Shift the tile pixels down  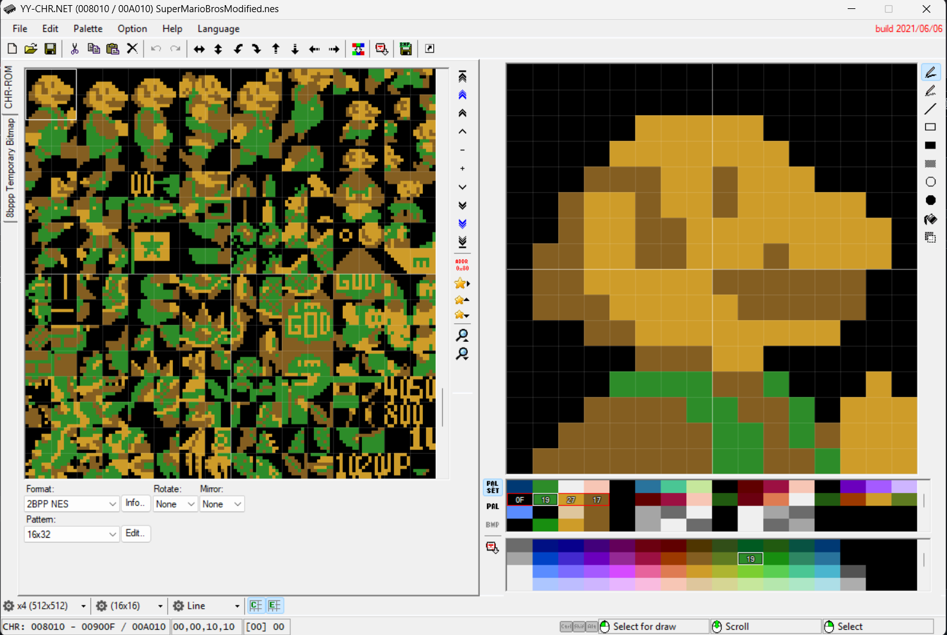point(295,49)
